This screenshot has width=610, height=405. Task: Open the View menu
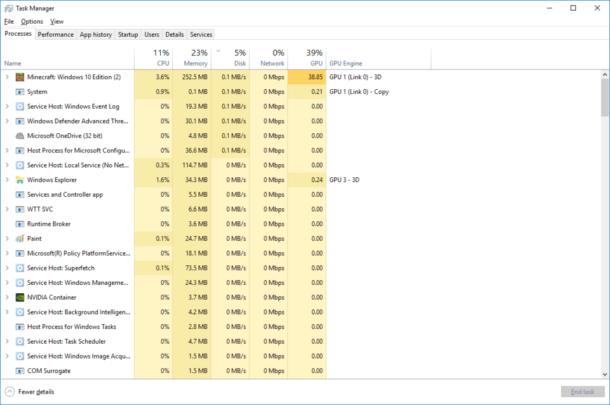point(57,21)
